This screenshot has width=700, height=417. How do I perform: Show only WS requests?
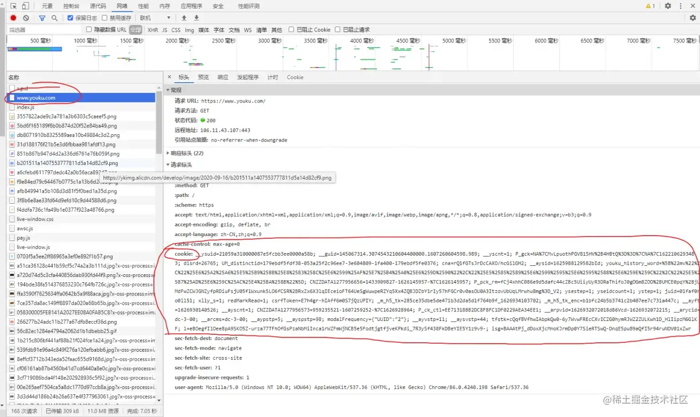click(248, 30)
